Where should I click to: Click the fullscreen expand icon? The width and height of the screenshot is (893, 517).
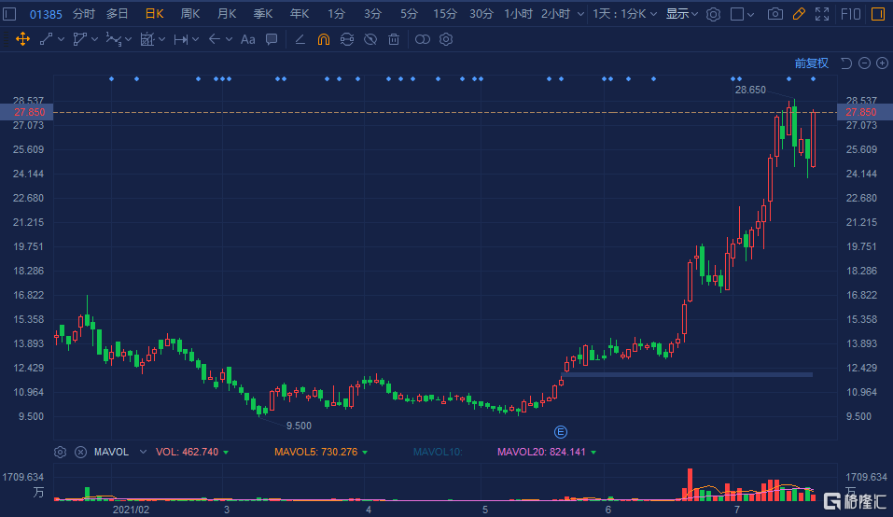click(x=821, y=14)
